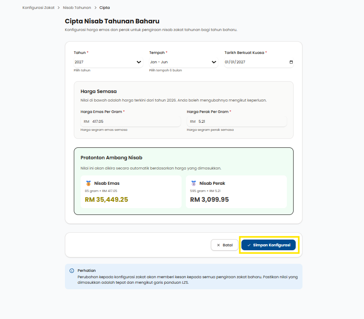Click the gold medal Nisab Emas icon
This screenshot has height=319, width=364.
coord(88,183)
